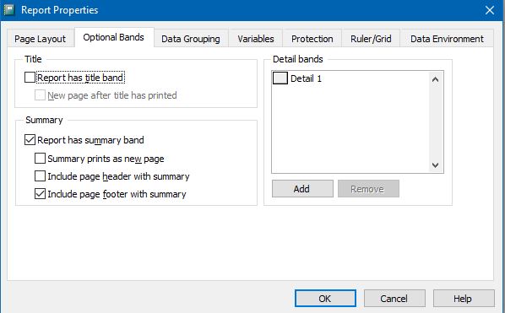The width and height of the screenshot is (505, 313).
Task: Check Include page header with summary
Action: pyautogui.click(x=40, y=176)
